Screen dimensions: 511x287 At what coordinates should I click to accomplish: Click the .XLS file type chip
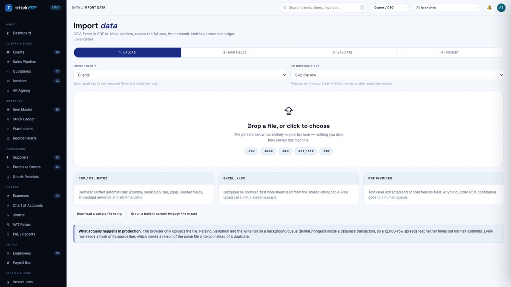[285, 151]
